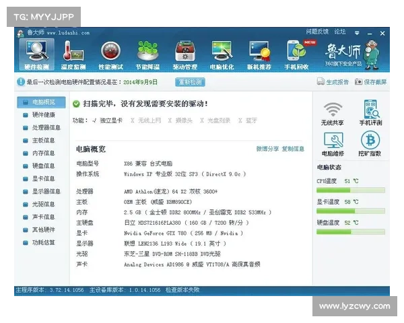404x323 pixels.
Task: Click the Analog Devices AD1986 sound value
Action: (192, 264)
